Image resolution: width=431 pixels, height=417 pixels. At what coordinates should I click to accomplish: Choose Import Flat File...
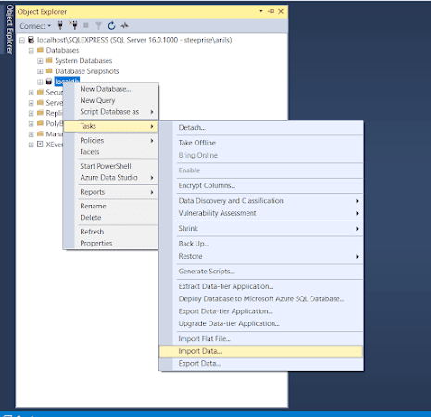[261, 339]
